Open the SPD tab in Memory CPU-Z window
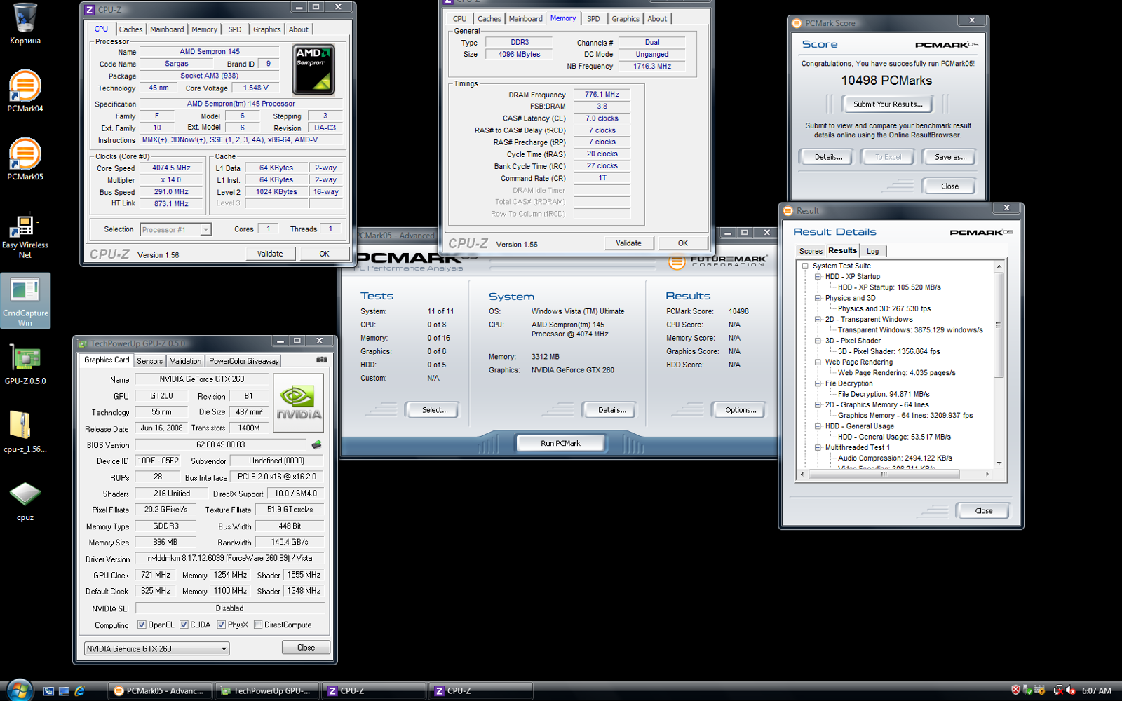The width and height of the screenshot is (1122, 701). (x=593, y=19)
